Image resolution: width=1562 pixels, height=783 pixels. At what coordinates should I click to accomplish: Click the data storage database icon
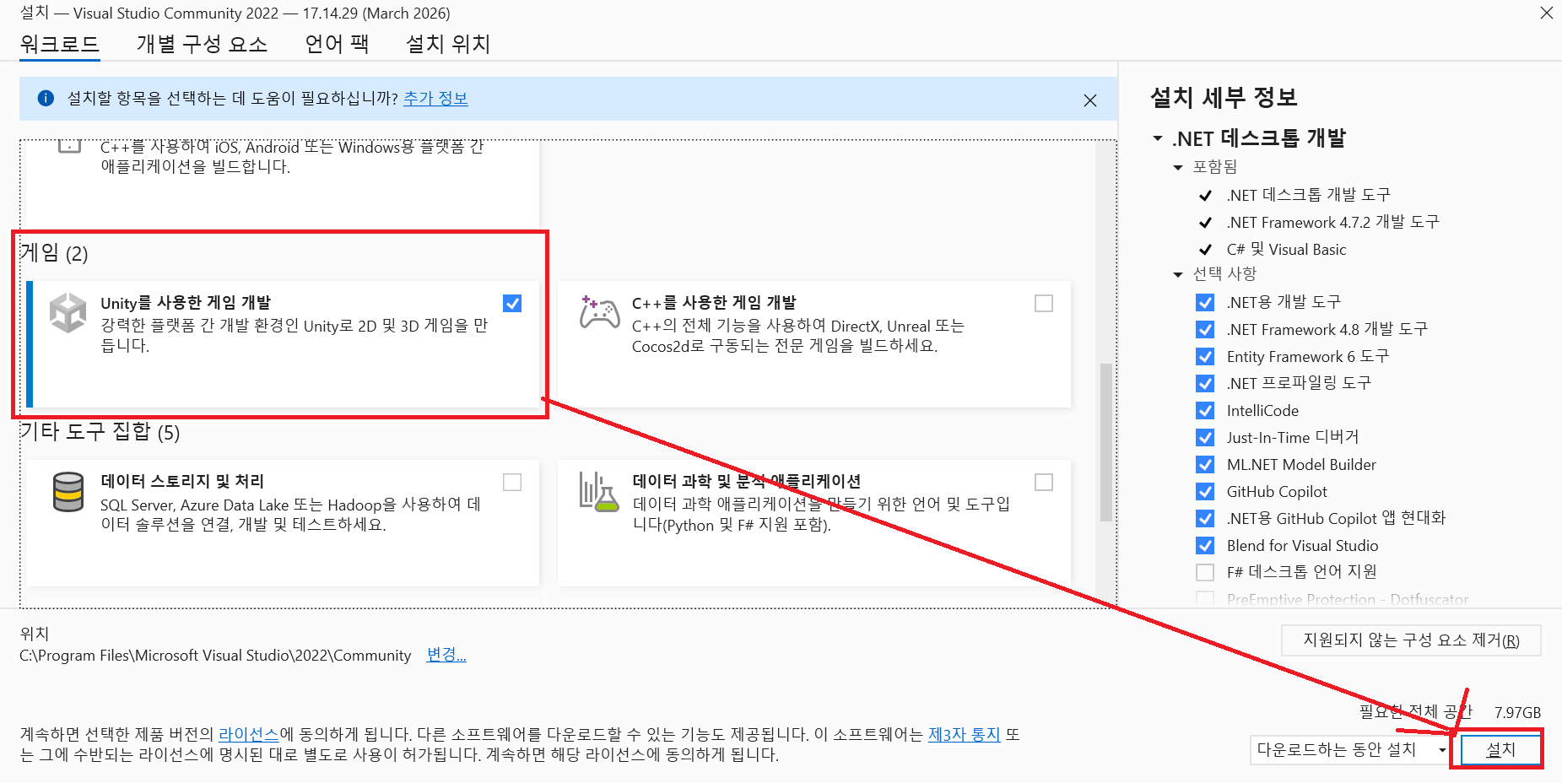(x=68, y=492)
